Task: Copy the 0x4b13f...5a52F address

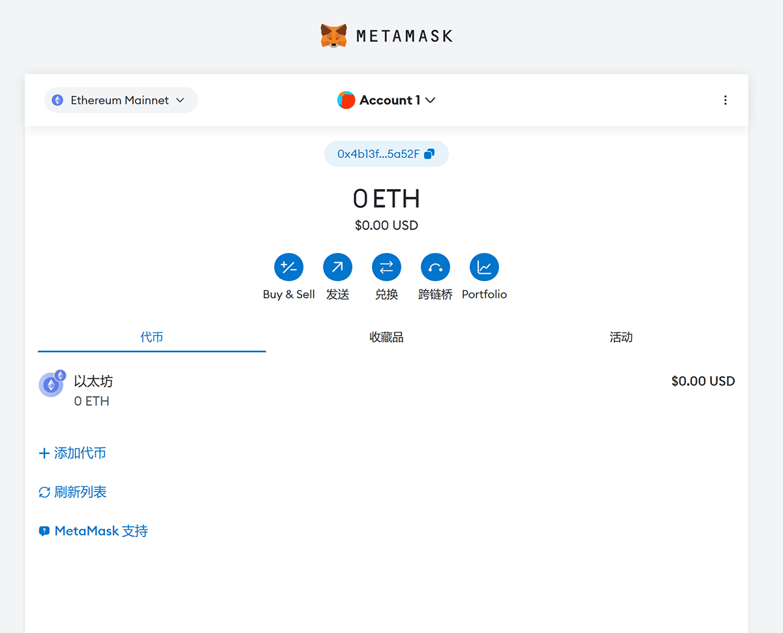Action: click(378, 154)
